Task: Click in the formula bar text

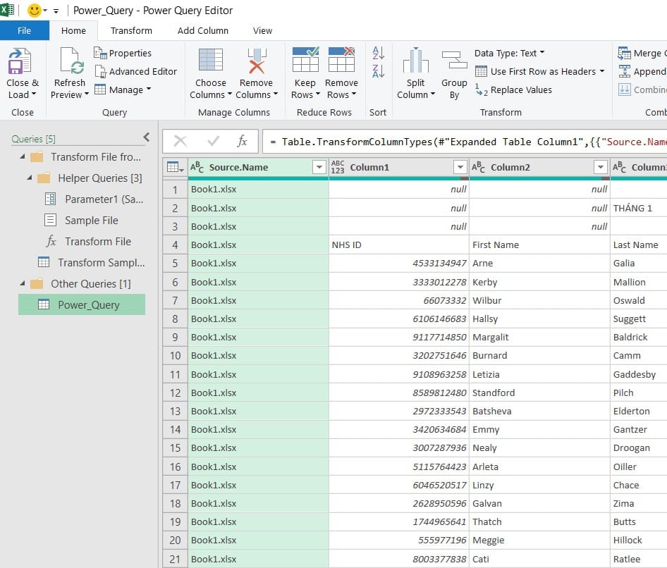Action: (466, 142)
